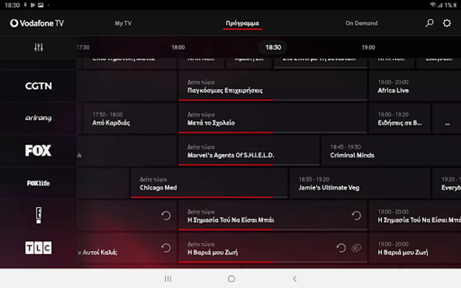Viewport: 461px width, 288px height.
Task: Select the CGTN channel logo
Action: pyautogui.click(x=38, y=86)
